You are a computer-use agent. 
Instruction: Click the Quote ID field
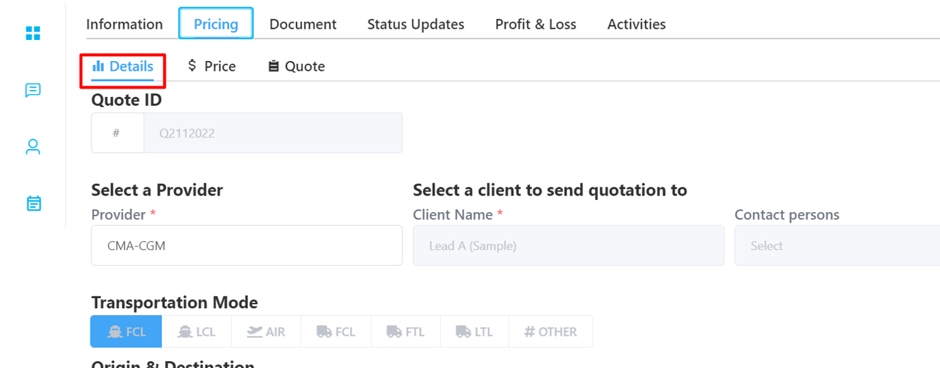[246, 133]
